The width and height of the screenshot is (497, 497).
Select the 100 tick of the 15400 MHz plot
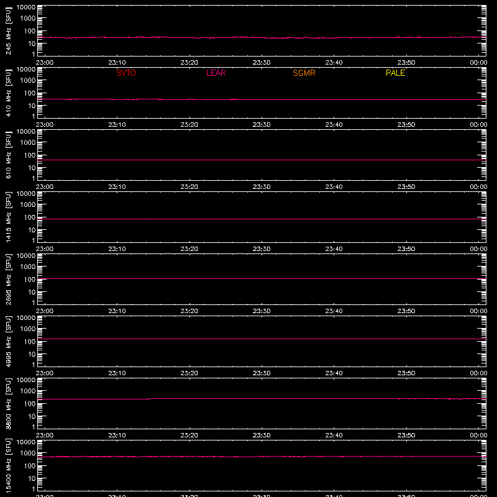coord(30,466)
